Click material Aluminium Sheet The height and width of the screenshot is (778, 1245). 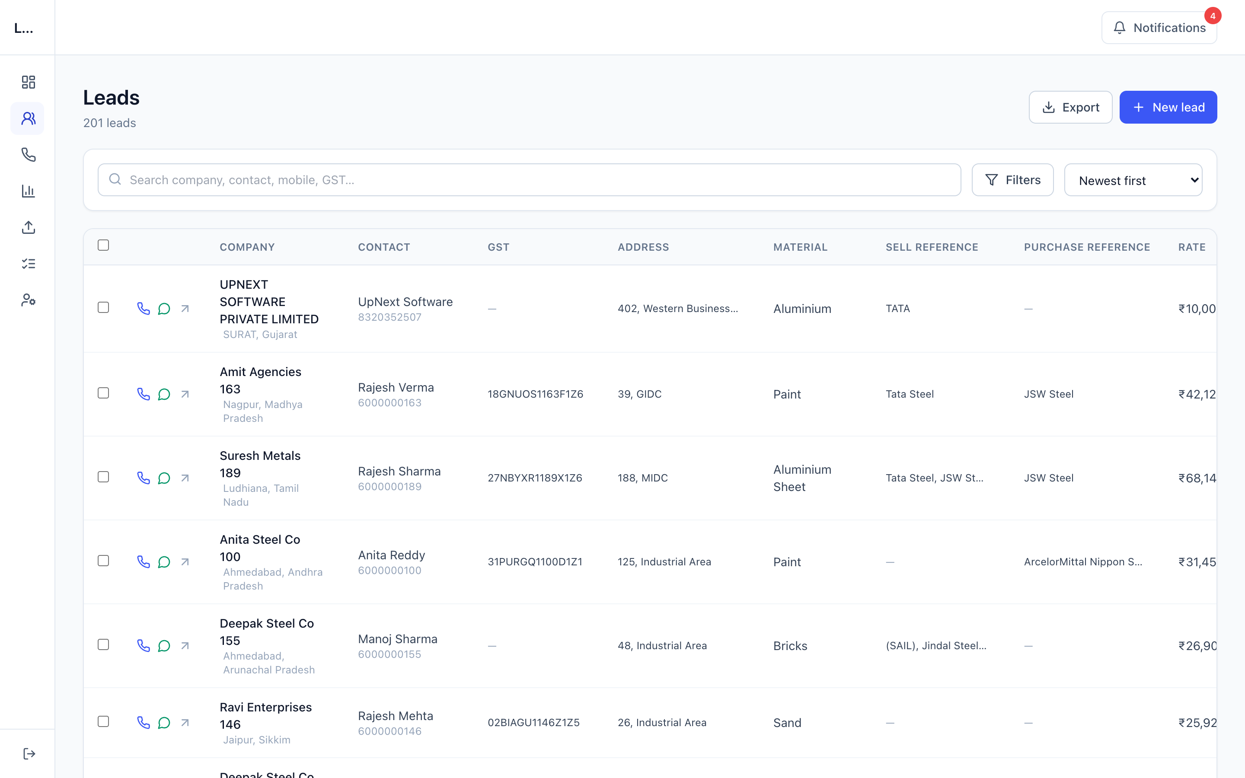802,478
